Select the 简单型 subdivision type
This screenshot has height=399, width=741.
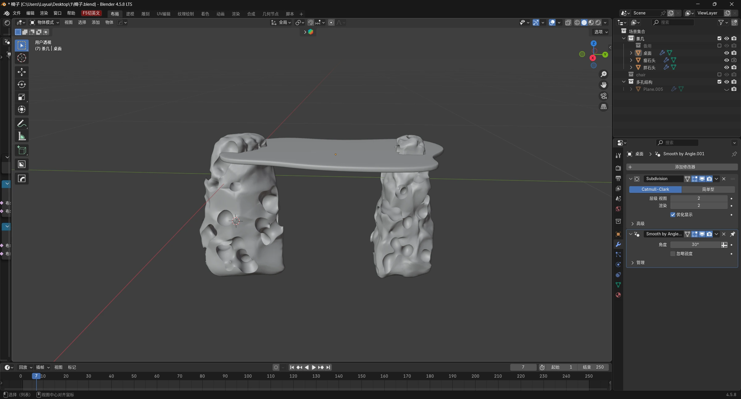pyautogui.click(x=708, y=189)
